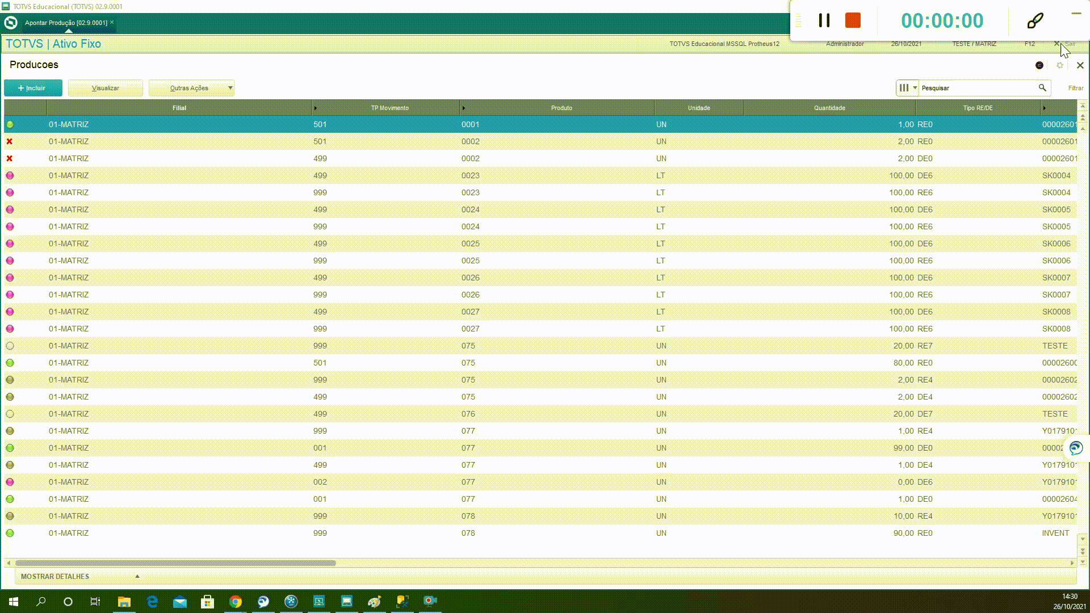1090x613 pixels.
Task: Click the black circle icon in Producoes header
Action: [x=1039, y=65]
